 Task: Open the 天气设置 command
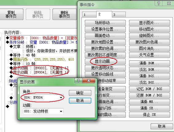point(149,55)
